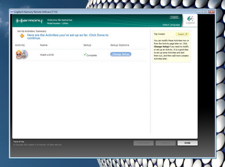Click the green Complete checkmark icon
Viewport: 225px width, 167px height.
85,54
